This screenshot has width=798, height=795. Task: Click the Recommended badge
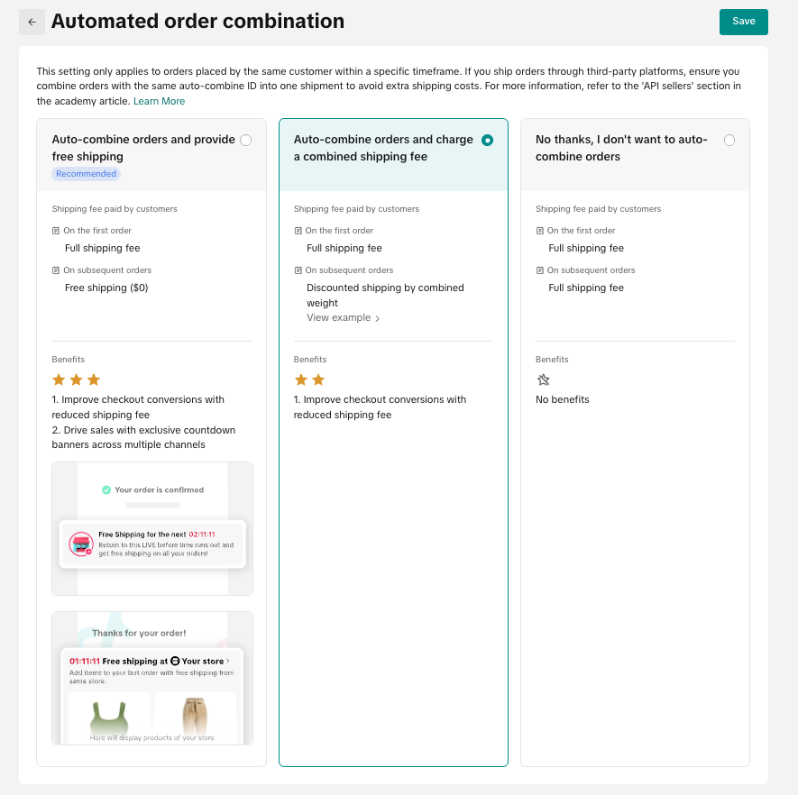86,174
